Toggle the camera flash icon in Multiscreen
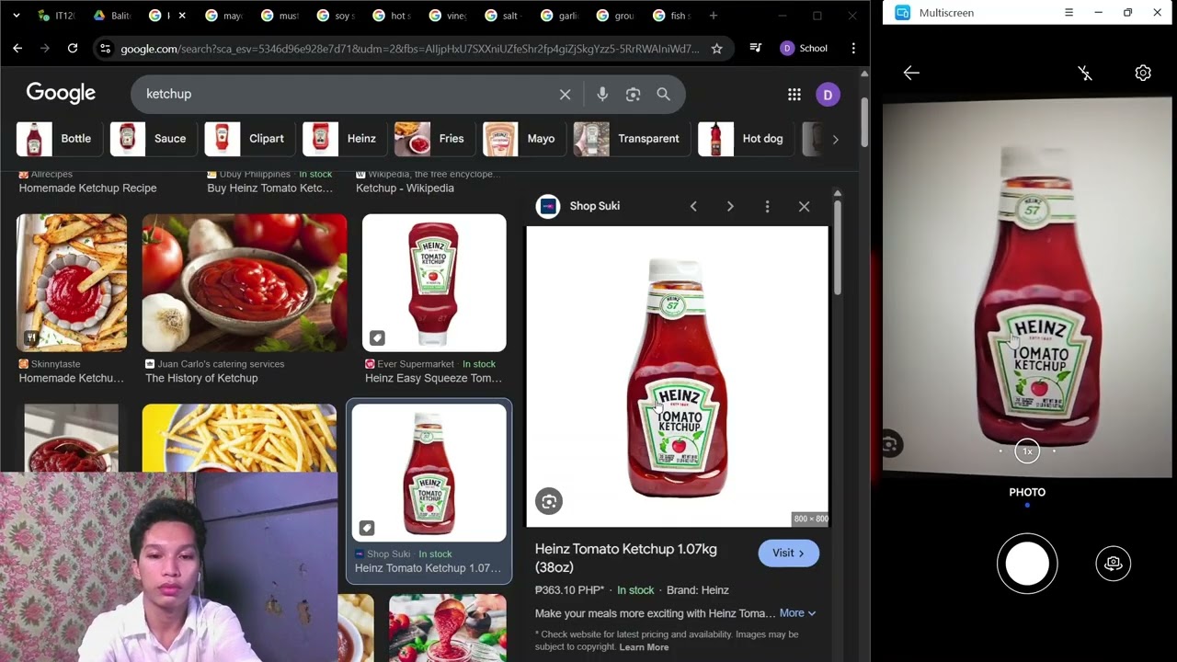 point(1085,73)
